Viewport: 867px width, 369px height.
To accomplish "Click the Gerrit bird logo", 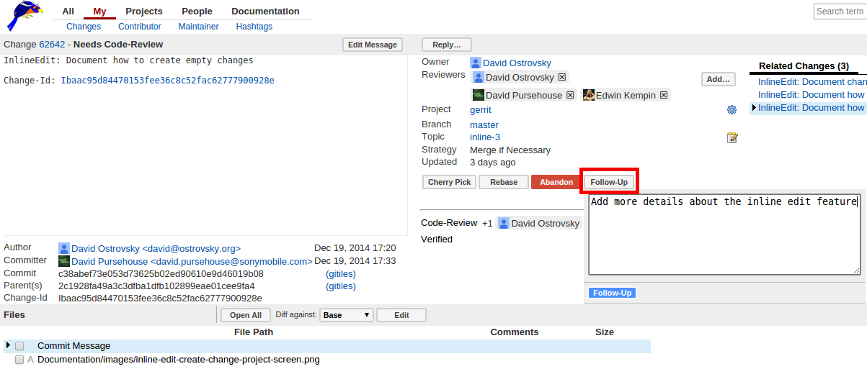I will point(25,16).
